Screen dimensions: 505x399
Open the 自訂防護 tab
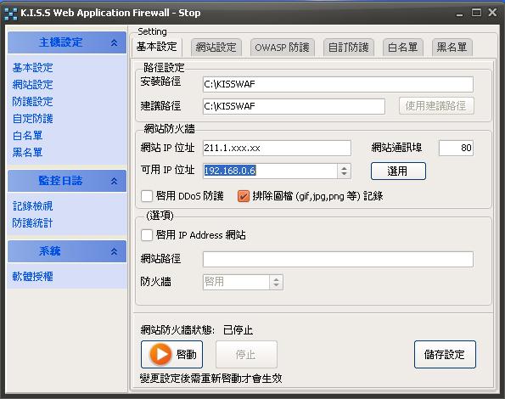349,48
